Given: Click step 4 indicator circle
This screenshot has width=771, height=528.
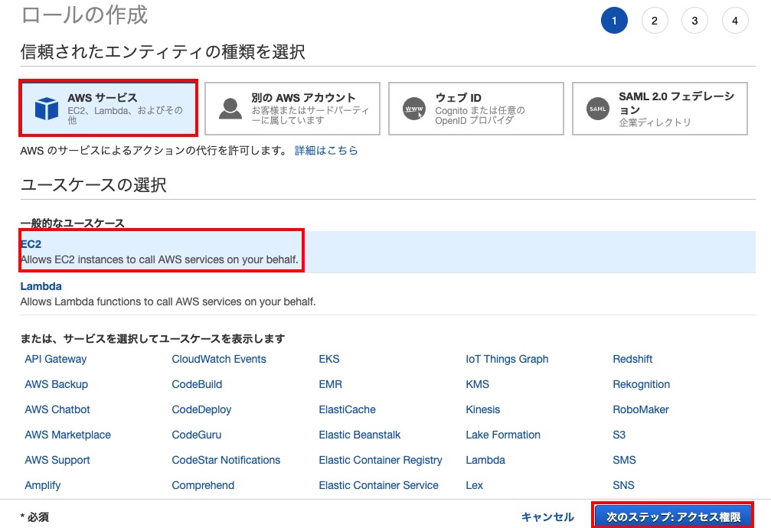Looking at the screenshot, I should click(x=735, y=20).
